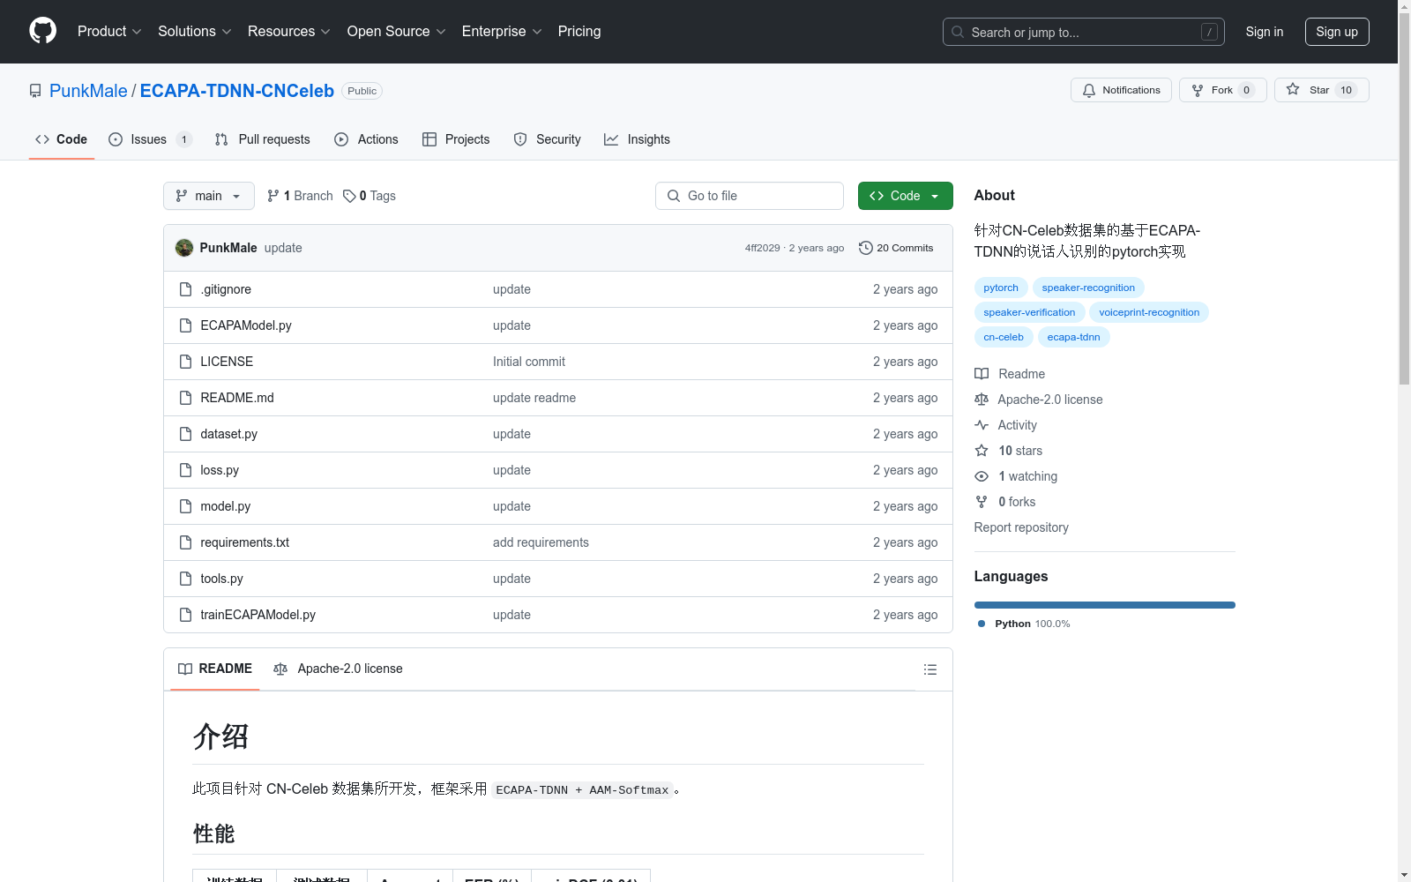Click the PunkMale avatar in the commit row
The height and width of the screenshot is (882, 1411).
(x=184, y=248)
